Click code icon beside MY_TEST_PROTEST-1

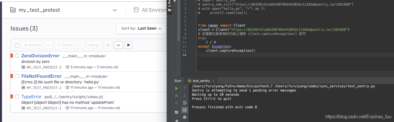(23, 108)
